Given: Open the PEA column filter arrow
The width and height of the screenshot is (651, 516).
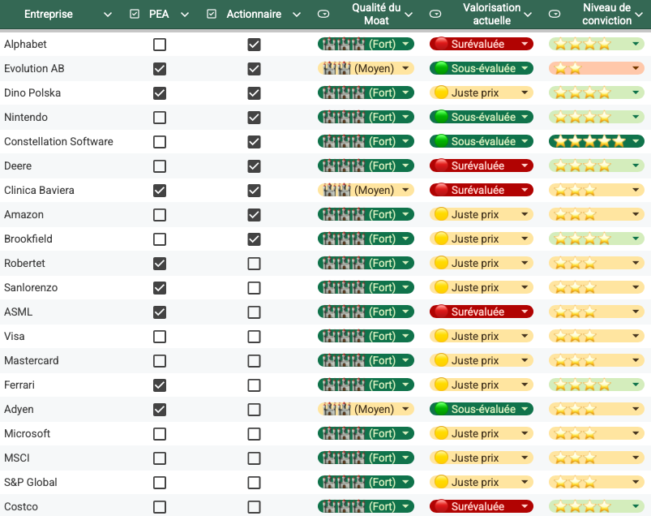Looking at the screenshot, I should tap(185, 15).
